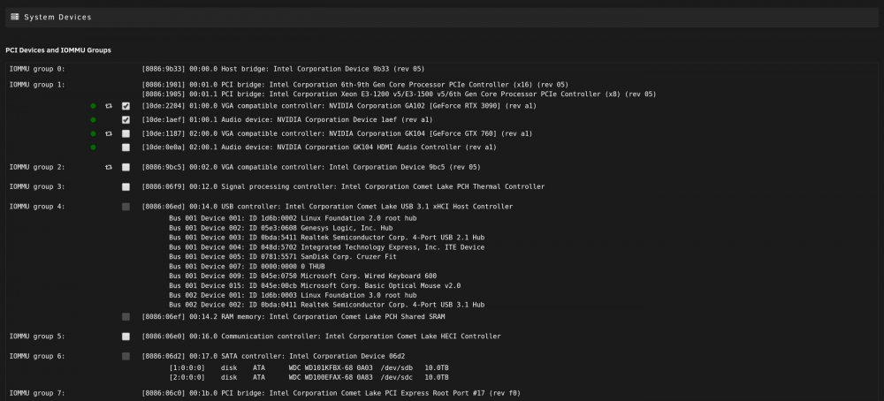Select the 'IOMMU group 2:' label
Viewport: 884px width, 401px height.
tap(37, 167)
